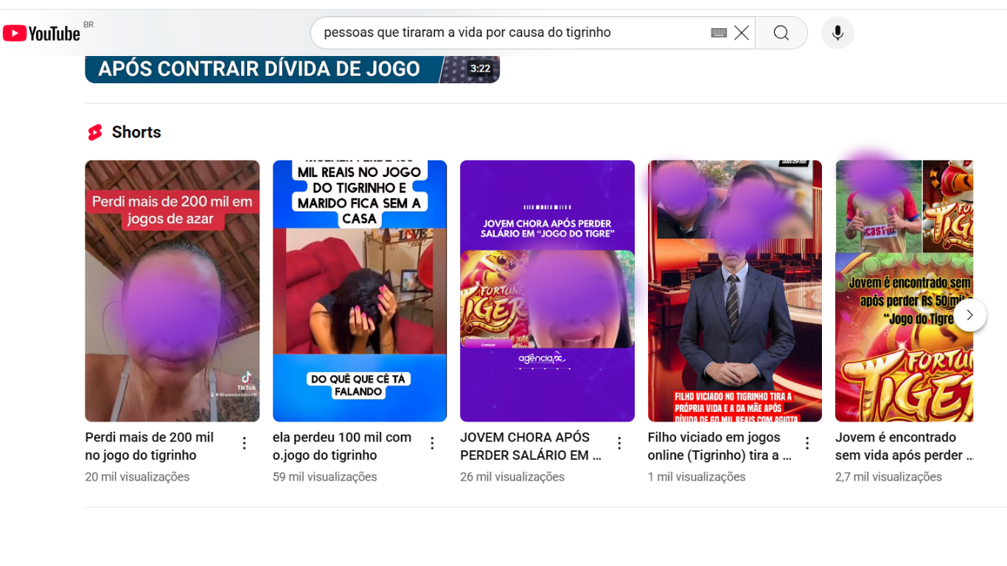Clear the search query with the X icon
The width and height of the screenshot is (1007, 566).
(742, 33)
